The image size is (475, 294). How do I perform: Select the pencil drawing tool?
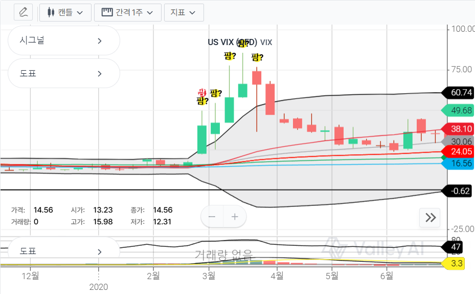22,12
